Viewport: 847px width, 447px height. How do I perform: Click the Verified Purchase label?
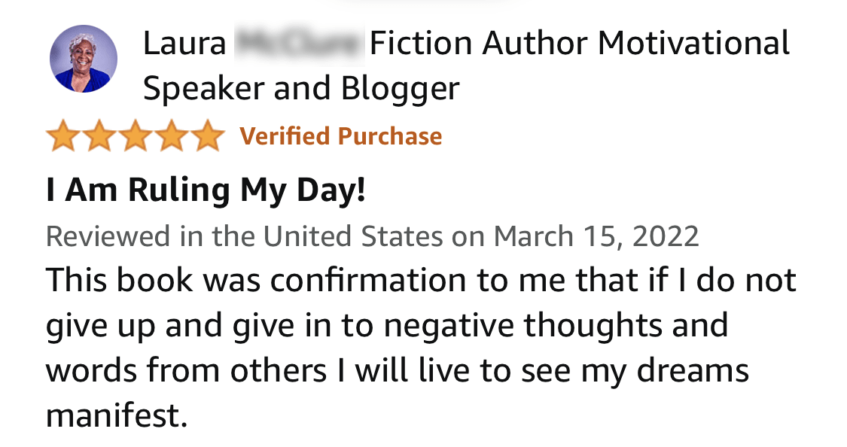click(x=340, y=136)
